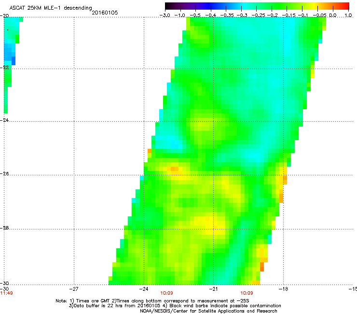The image size is (357, 314).
Task: Click the color bar label "-0.5"
Action: 195,15
